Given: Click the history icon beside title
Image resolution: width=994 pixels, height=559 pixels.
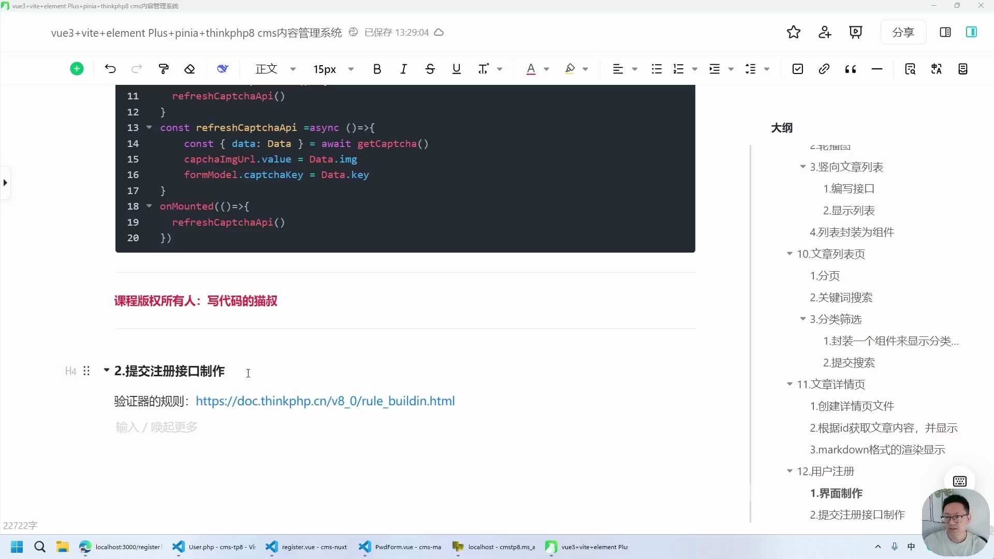Looking at the screenshot, I should coord(354,32).
